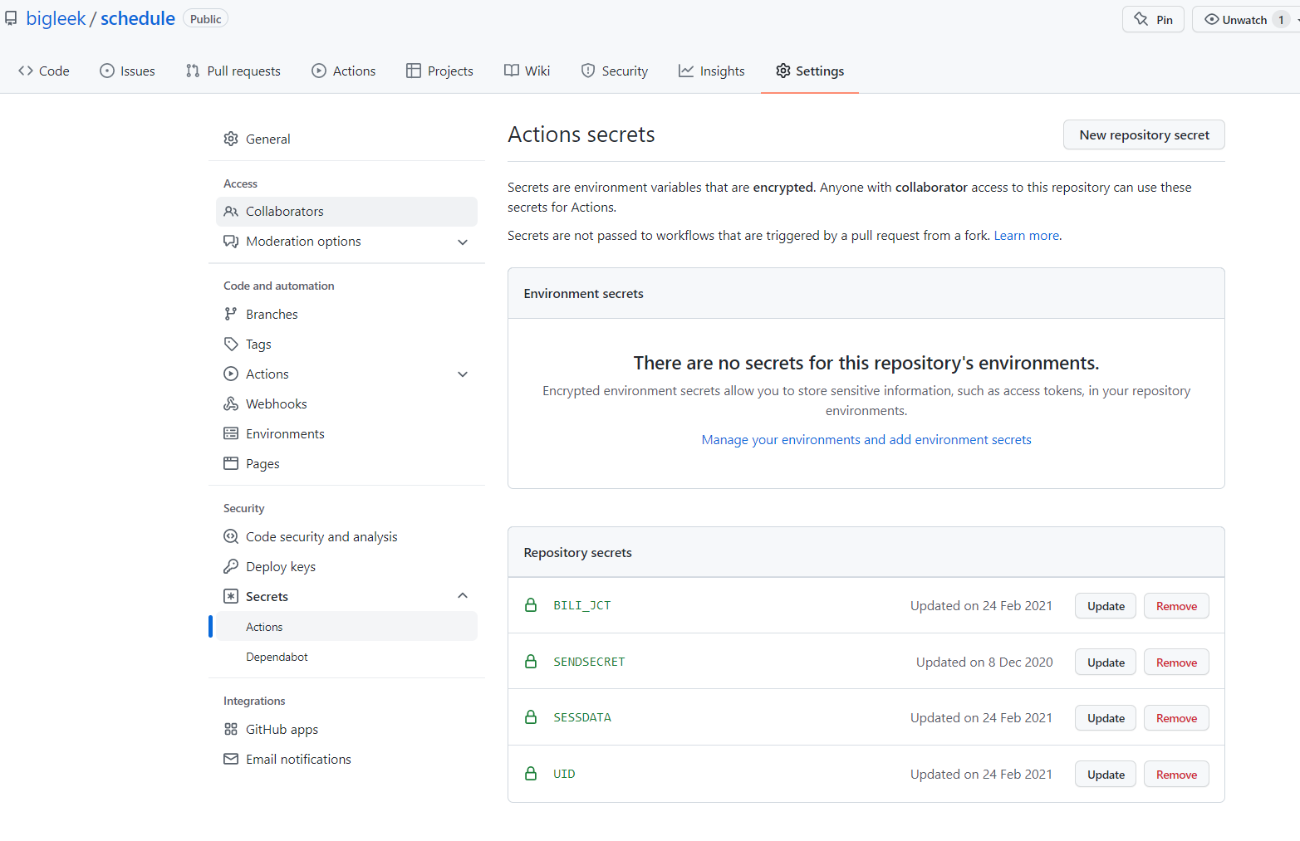Open Manage your environments and add environment secrets
This screenshot has width=1300, height=841.
click(866, 440)
